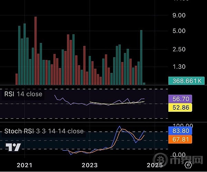Viewport: 207px width, 172px height.
Task: Click the 2.50 price scale label
Action: tap(179, 49)
